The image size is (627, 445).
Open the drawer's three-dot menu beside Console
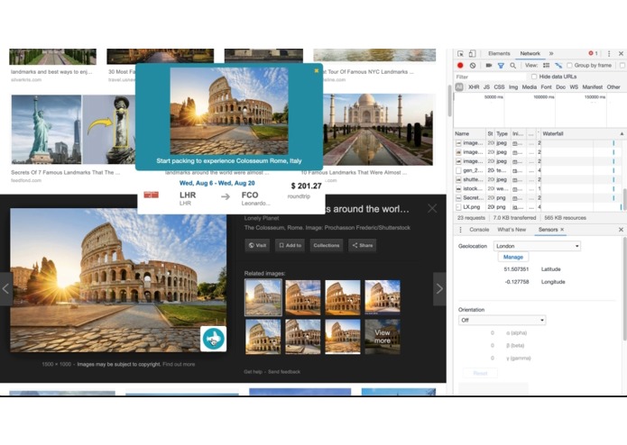pos(460,230)
